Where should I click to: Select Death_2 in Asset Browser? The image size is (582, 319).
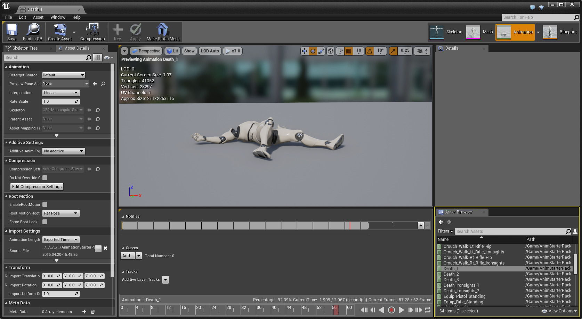451,274
